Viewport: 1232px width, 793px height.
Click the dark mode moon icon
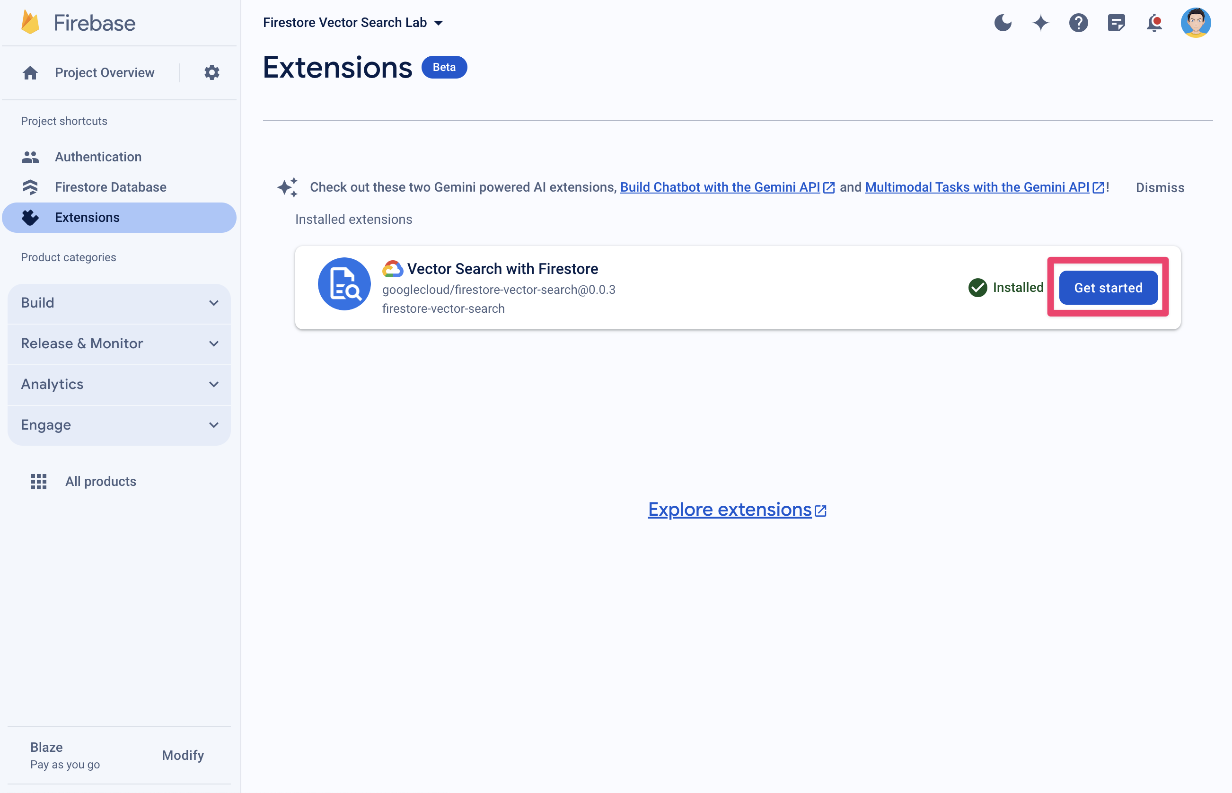[x=1003, y=22]
